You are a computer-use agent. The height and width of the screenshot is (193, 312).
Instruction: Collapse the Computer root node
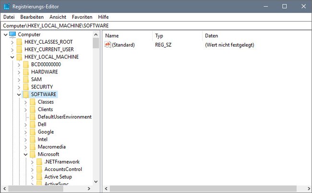[6, 35]
